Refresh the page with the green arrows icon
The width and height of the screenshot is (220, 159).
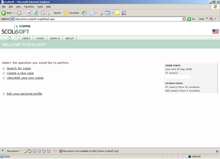[x=36, y=13]
